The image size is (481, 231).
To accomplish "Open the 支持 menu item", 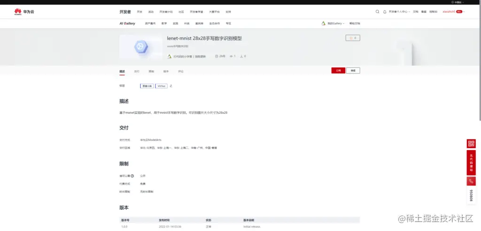I will pyautogui.click(x=228, y=12).
